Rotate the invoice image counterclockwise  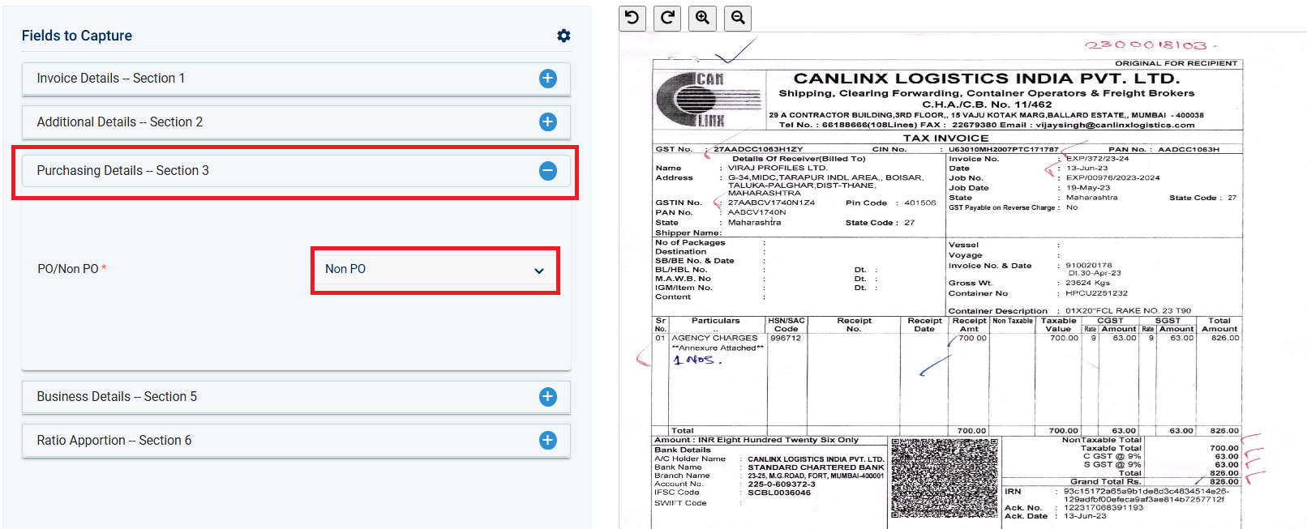[x=632, y=18]
